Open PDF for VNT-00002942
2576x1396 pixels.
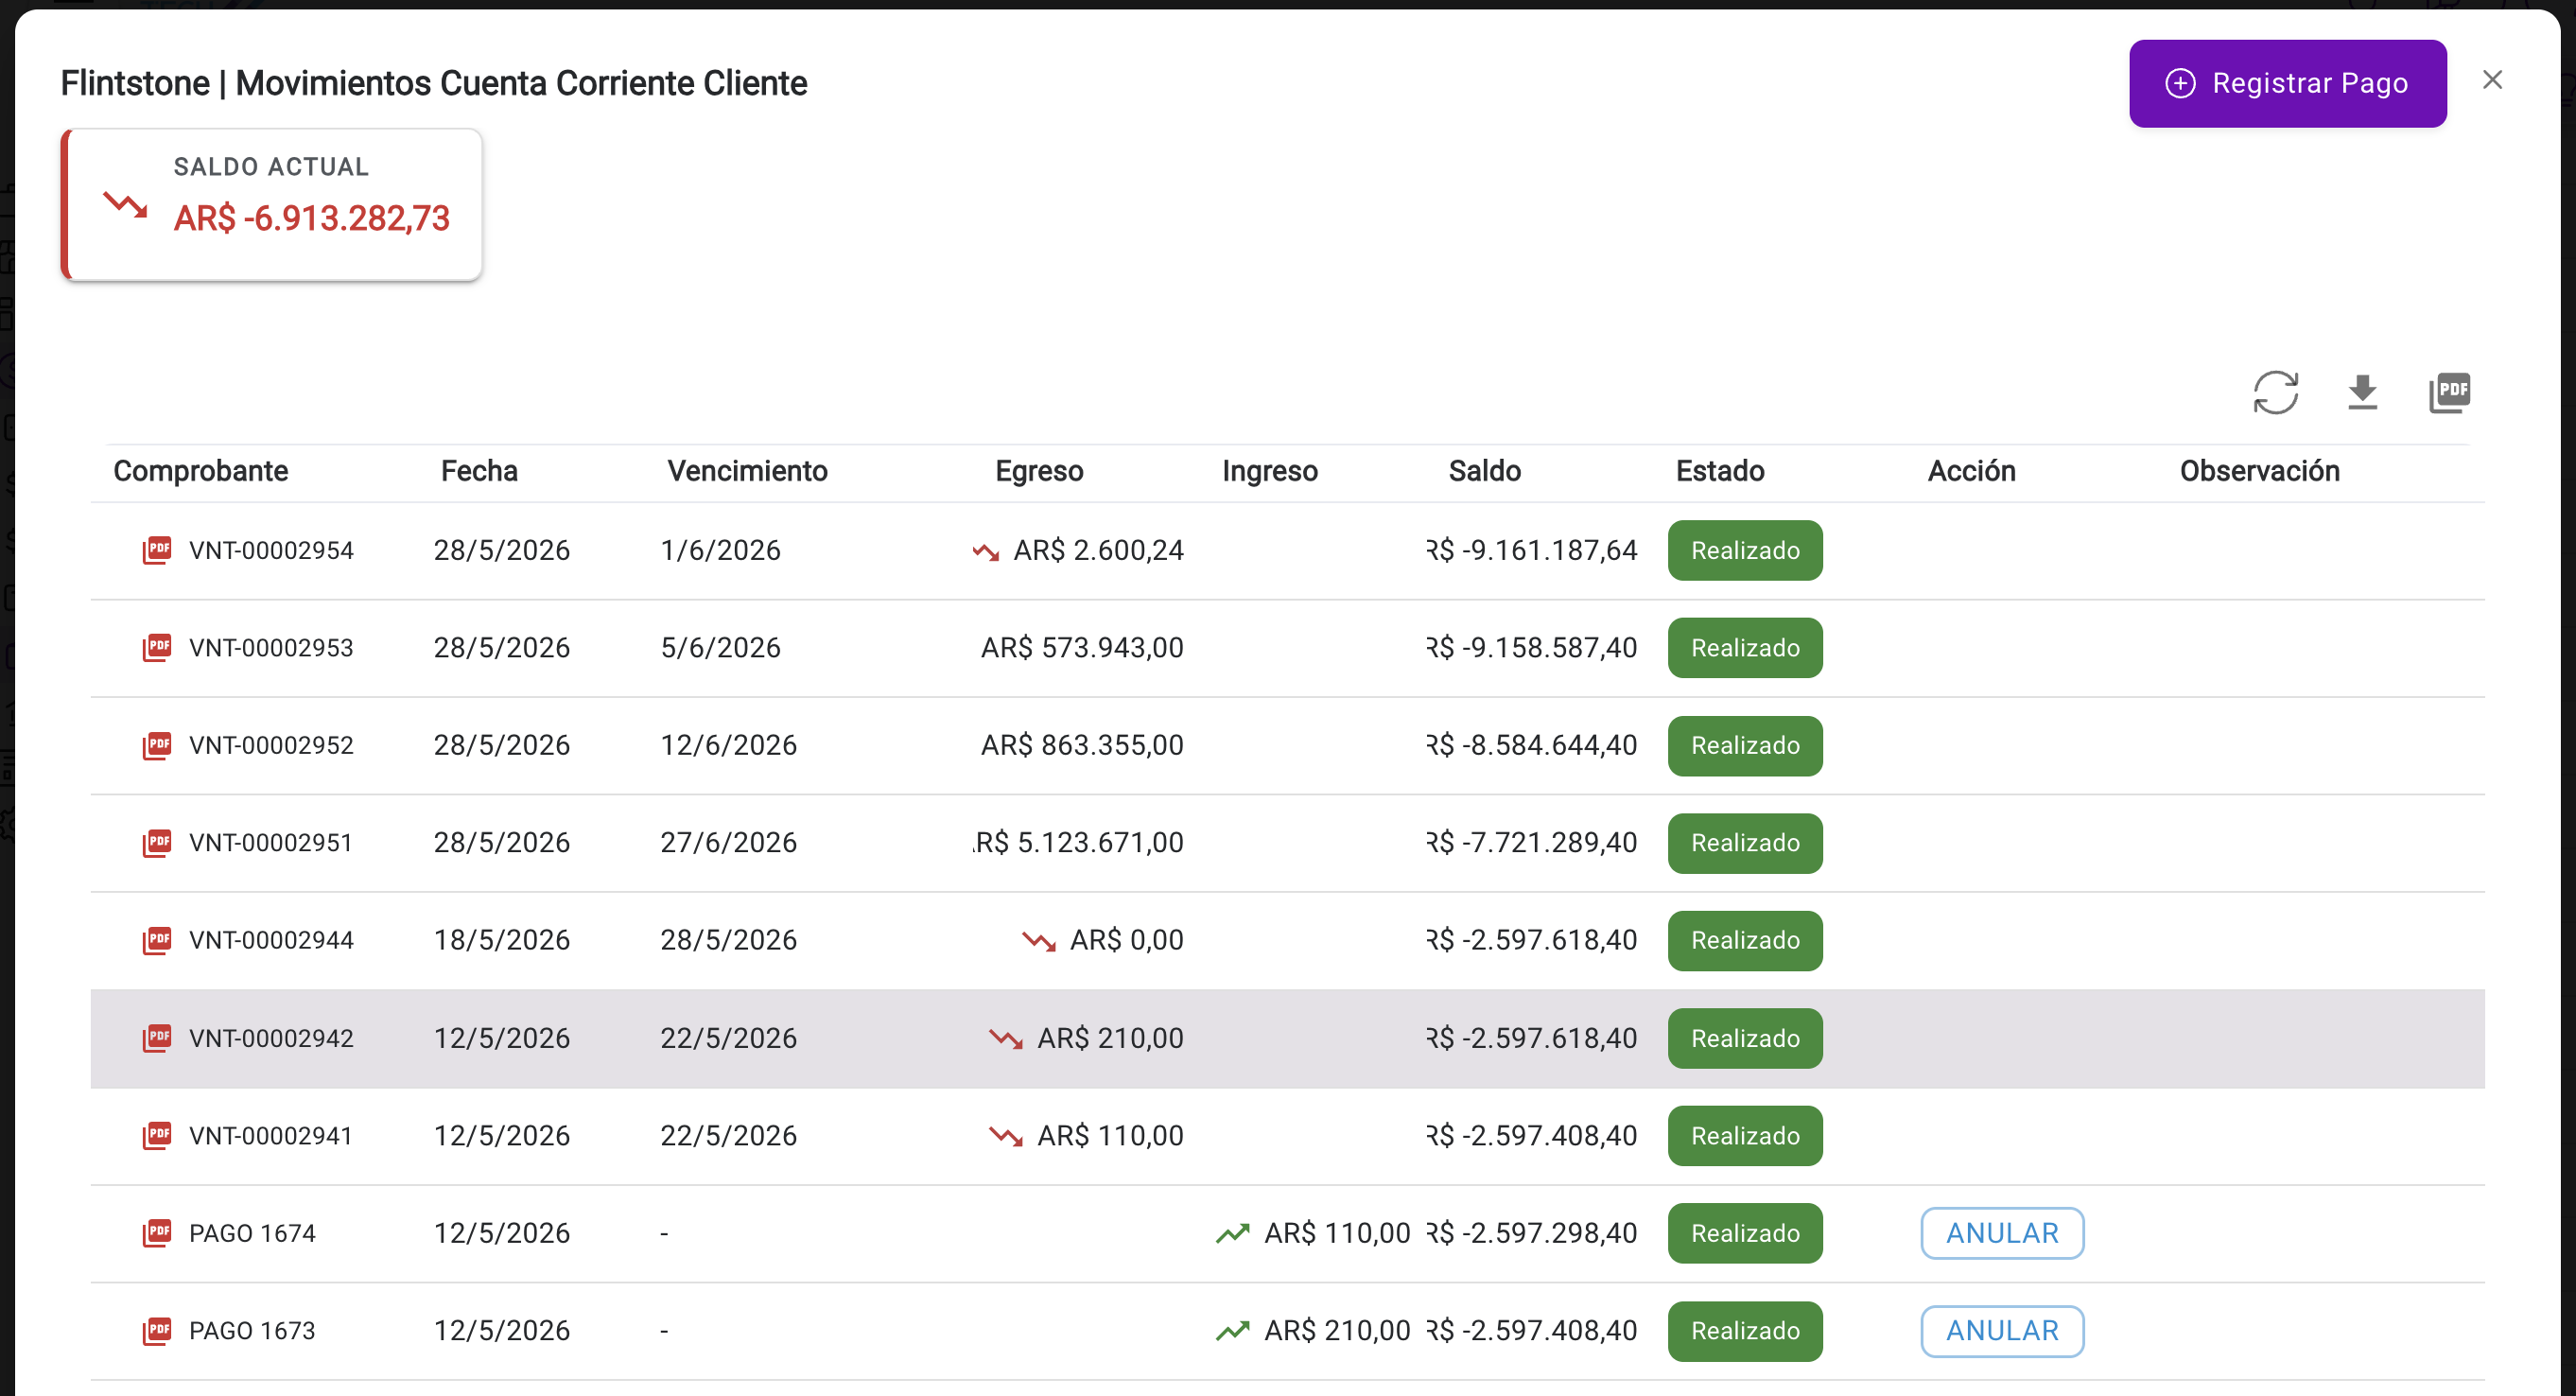[157, 1038]
